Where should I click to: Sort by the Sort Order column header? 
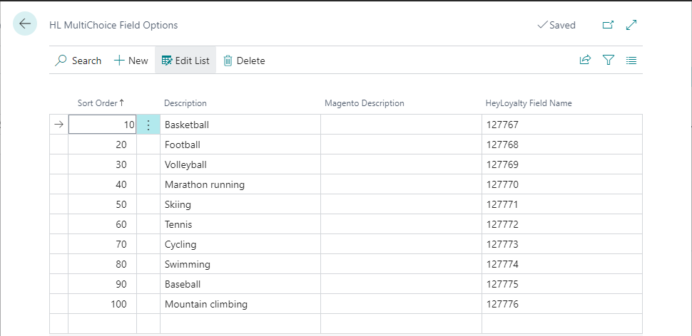(x=101, y=103)
